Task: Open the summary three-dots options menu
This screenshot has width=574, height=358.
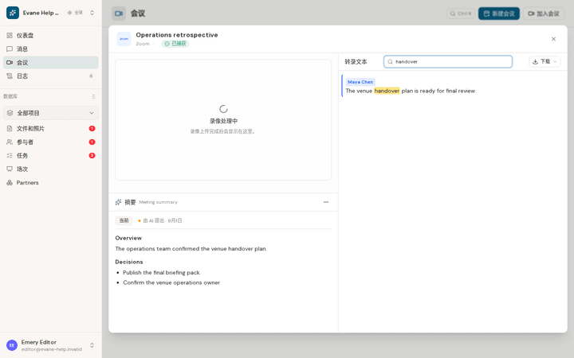Action: (x=326, y=202)
